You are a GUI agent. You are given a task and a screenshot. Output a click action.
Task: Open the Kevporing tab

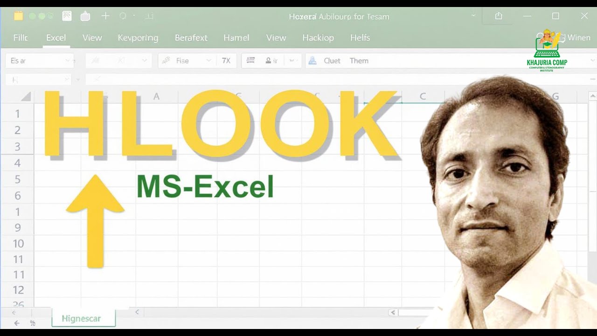[138, 38]
